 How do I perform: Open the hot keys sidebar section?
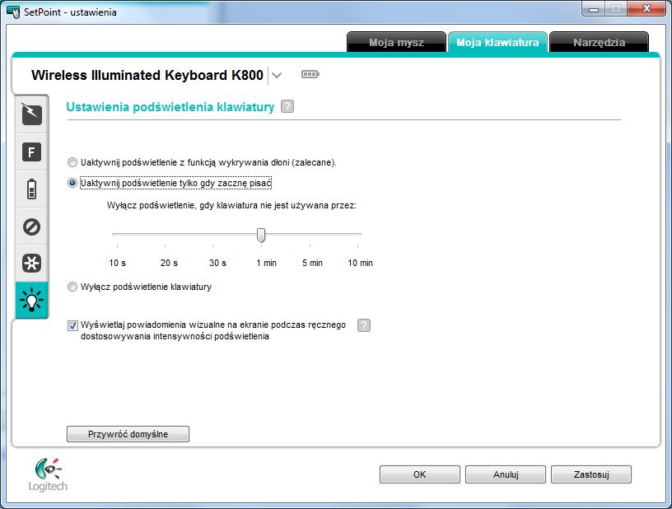(x=32, y=114)
